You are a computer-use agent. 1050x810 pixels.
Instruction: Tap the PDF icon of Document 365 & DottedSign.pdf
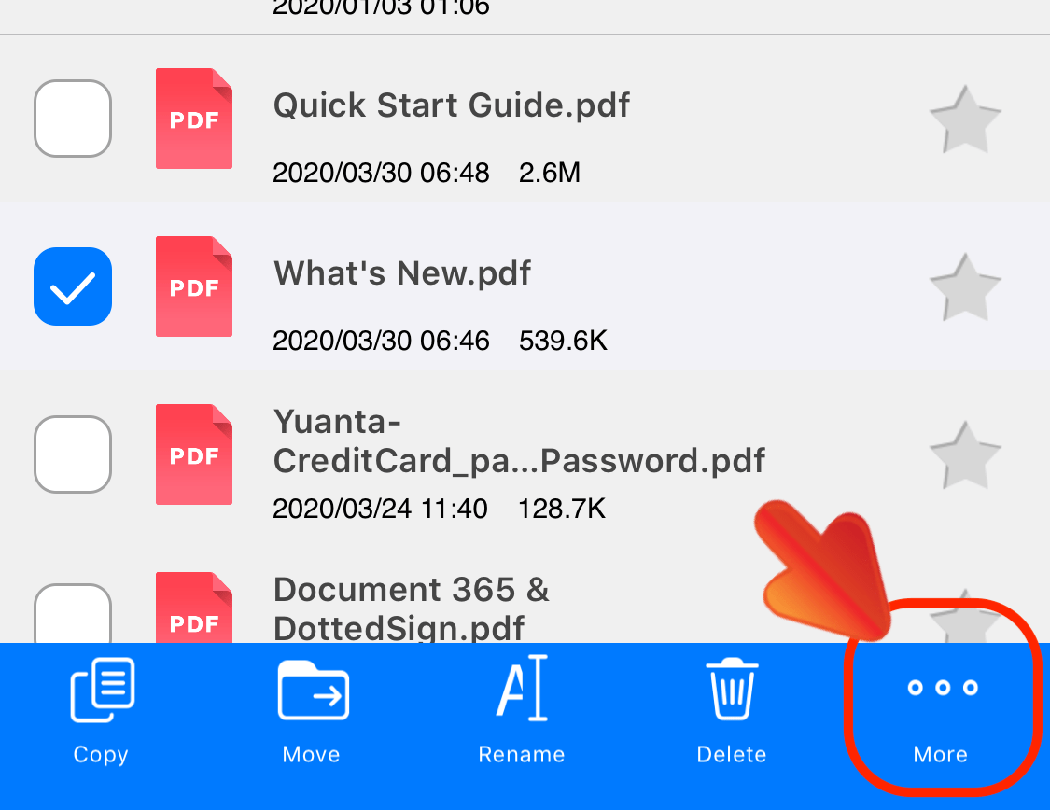(x=193, y=616)
